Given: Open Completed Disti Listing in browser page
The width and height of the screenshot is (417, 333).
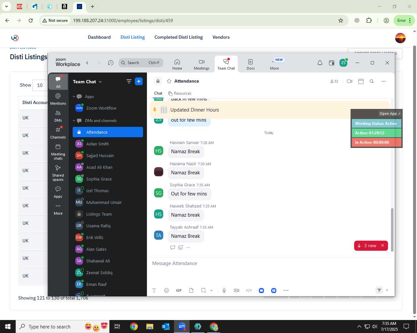Looking at the screenshot, I should pos(179,37).
